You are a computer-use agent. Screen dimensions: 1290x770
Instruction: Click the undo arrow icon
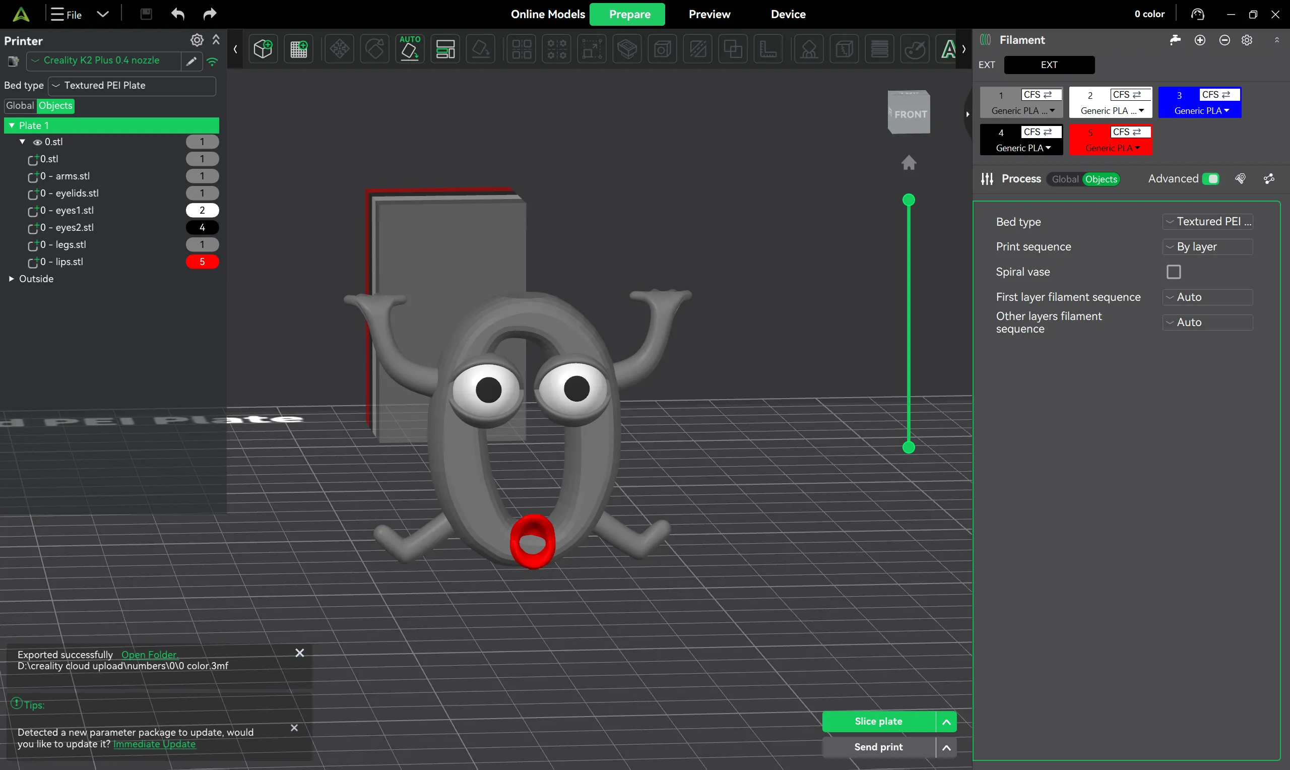(178, 14)
